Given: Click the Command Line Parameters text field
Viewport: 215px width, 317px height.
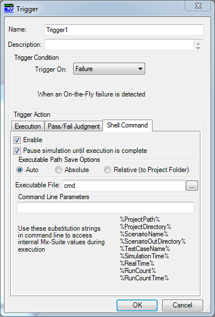Looking at the screenshot, I should point(105,208).
